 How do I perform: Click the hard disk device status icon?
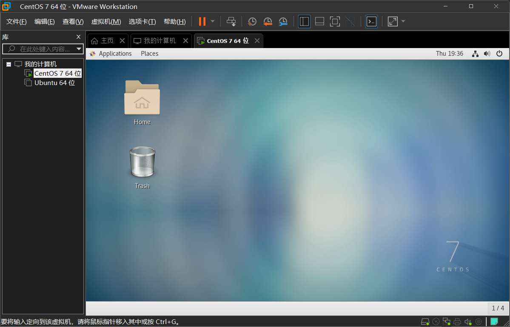(425, 322)
